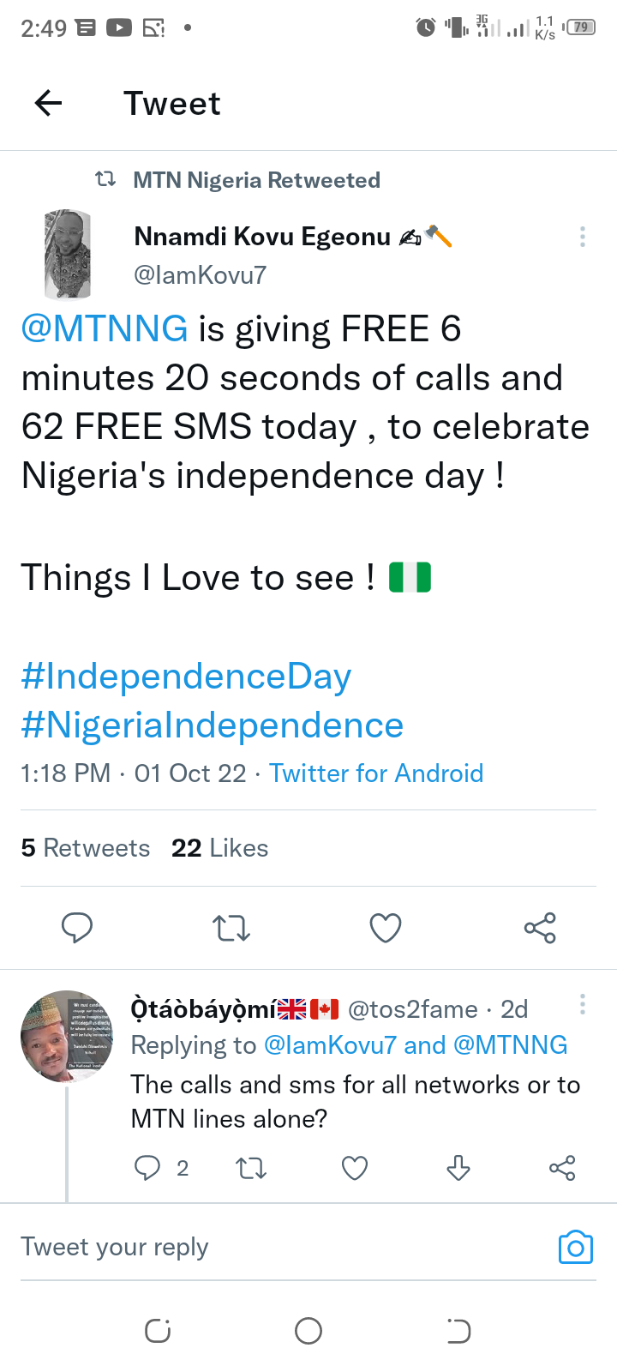Open Nnamdi Kovu Egeonu's profile picture
Viewport: 617px width, 1372px height.
(x=68, y=255)
